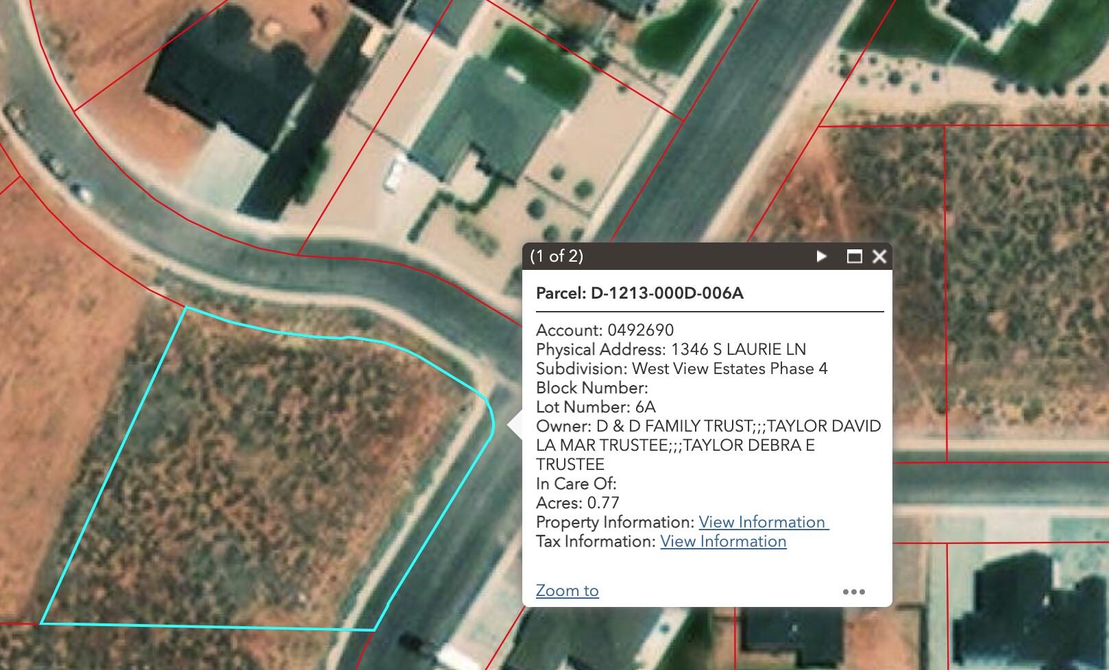Click the Acres 0.77 field
Screen dimensions: 1109x670
577,503
